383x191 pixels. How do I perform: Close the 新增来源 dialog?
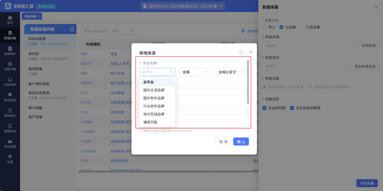pyautogui.click(x=251, y=52)
